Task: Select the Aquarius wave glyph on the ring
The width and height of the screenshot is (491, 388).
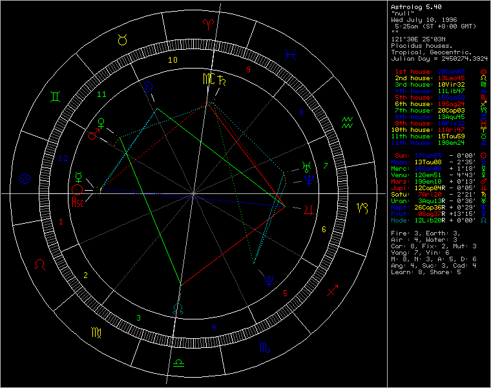Action: pyautogui.click(x=347, y=121)
